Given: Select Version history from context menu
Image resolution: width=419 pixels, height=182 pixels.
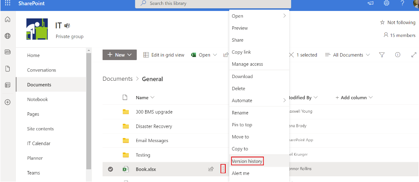Looking at the screenshot, I should [x=247, y=161].
